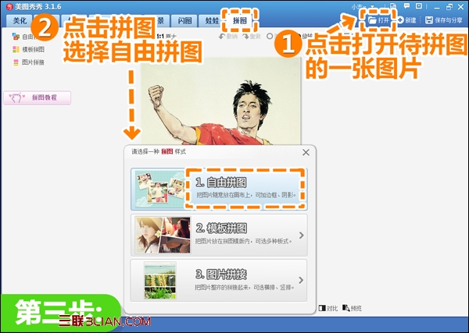Open the 娃娃 tab
This screenshot has height=333, width=469.
point(212,20)
